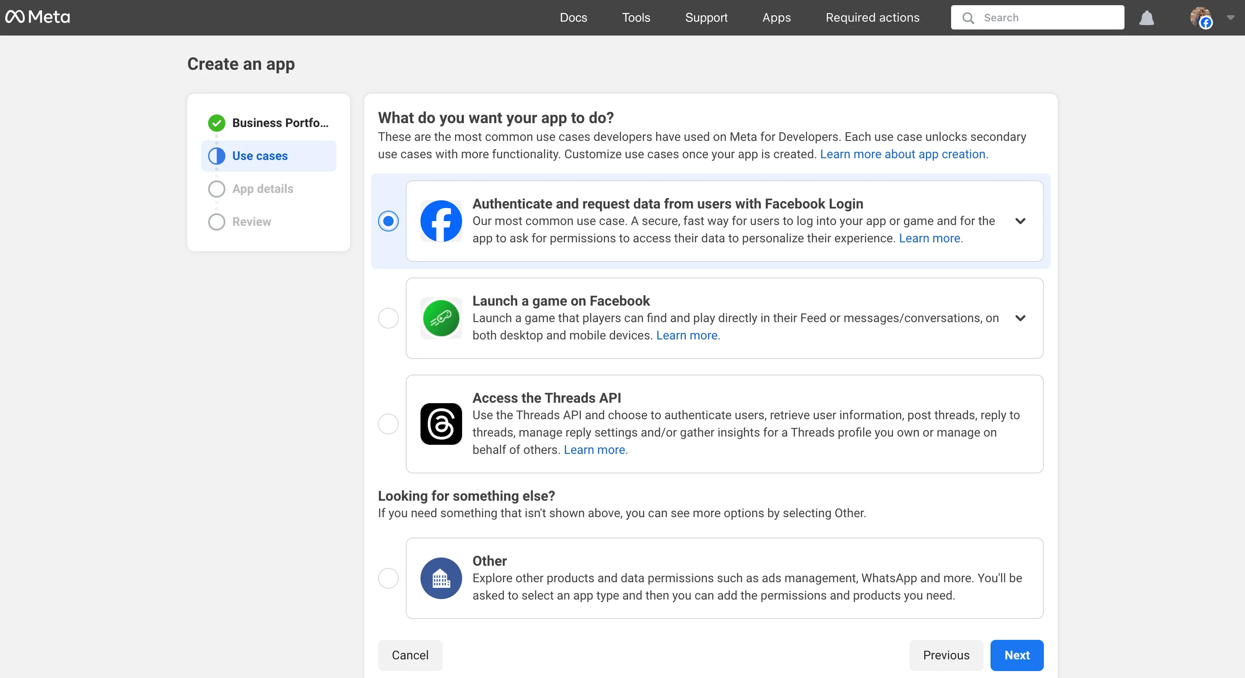
Task: Click the Threads logo icon
Action: (x=441, y=424)
